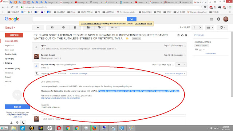Click the Hangouts Sign in button
The width and height of the screenshot is (233, 131).
[17, 107]
